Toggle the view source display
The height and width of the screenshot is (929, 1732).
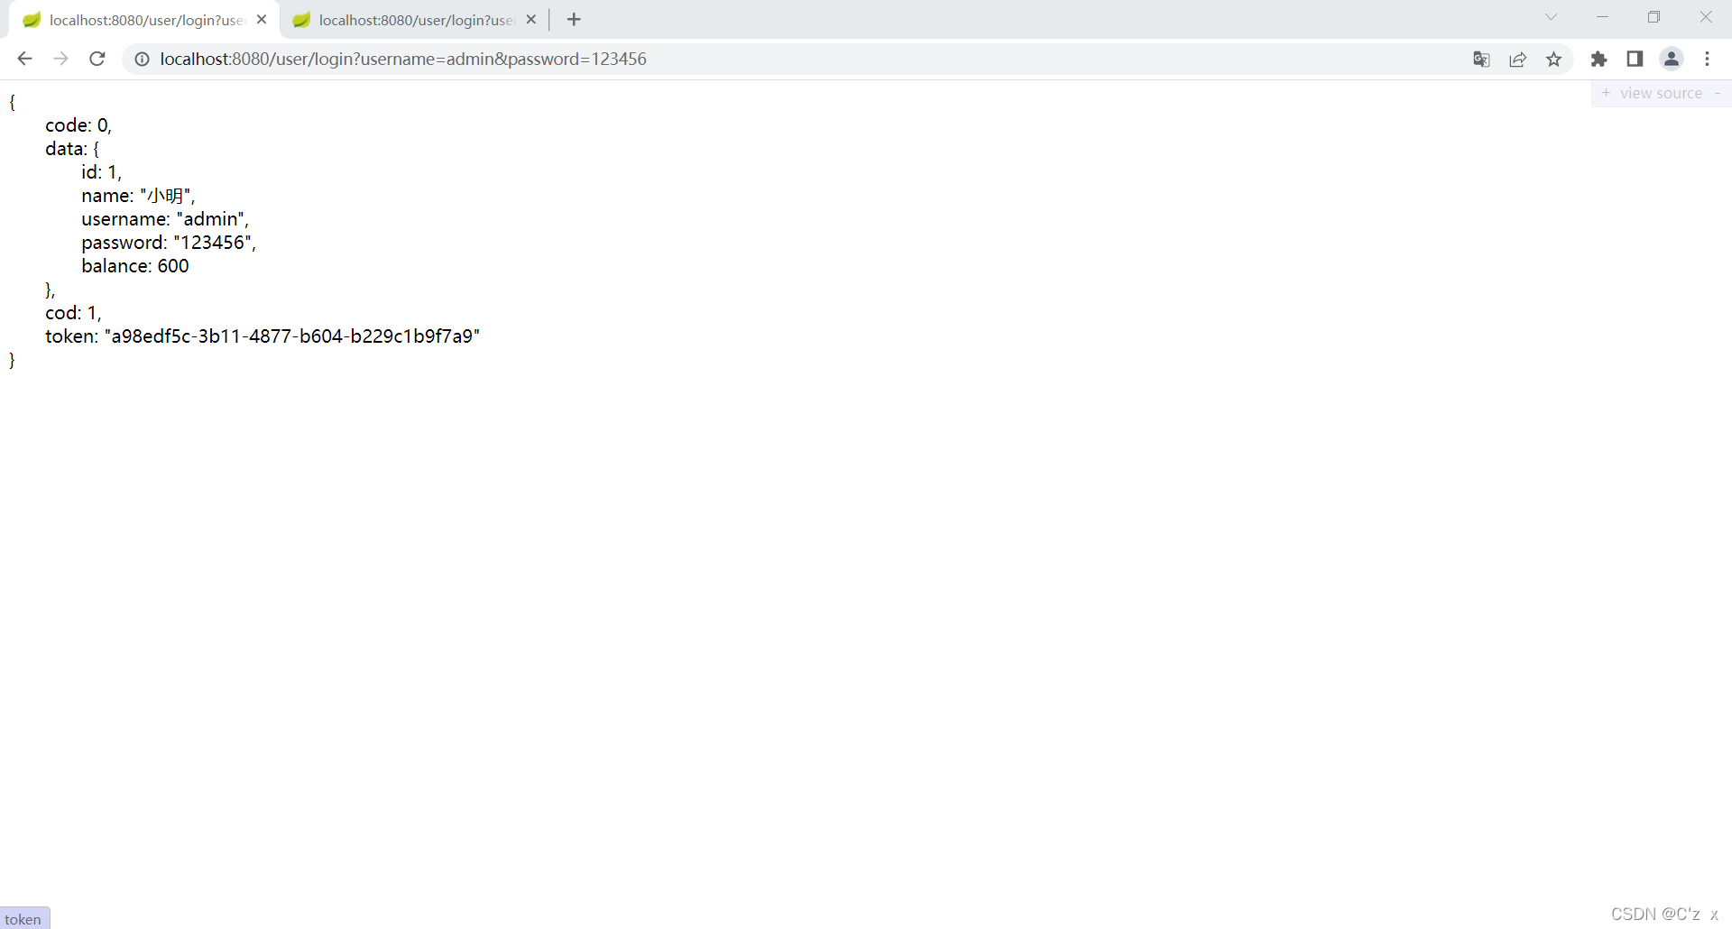(1660, 93)
